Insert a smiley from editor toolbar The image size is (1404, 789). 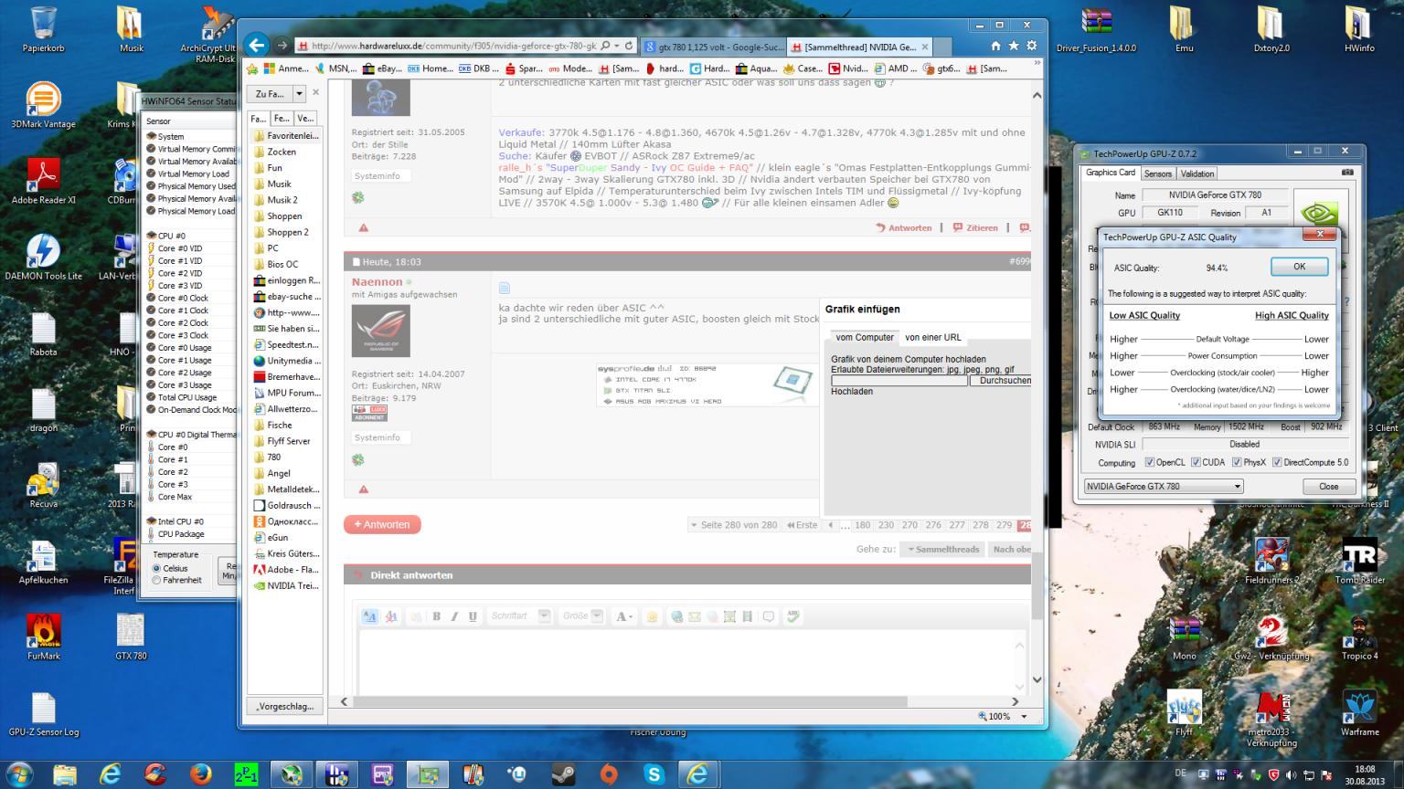coord(652,616)
